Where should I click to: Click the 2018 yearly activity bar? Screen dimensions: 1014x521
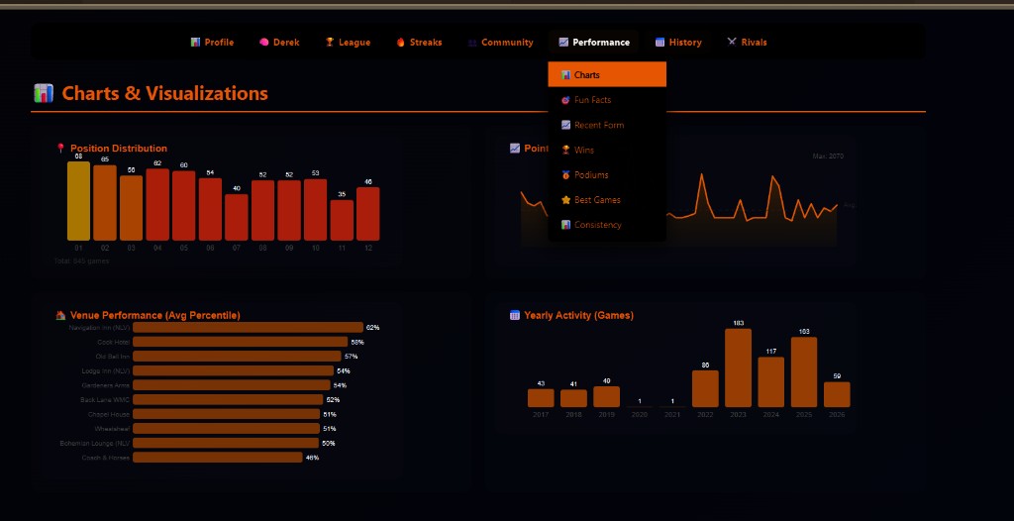(573, 399)
